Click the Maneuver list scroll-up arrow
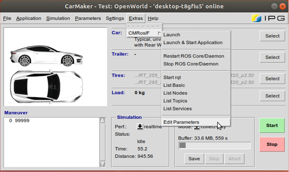Screen dimensions: 289x172 click(103, 121)
